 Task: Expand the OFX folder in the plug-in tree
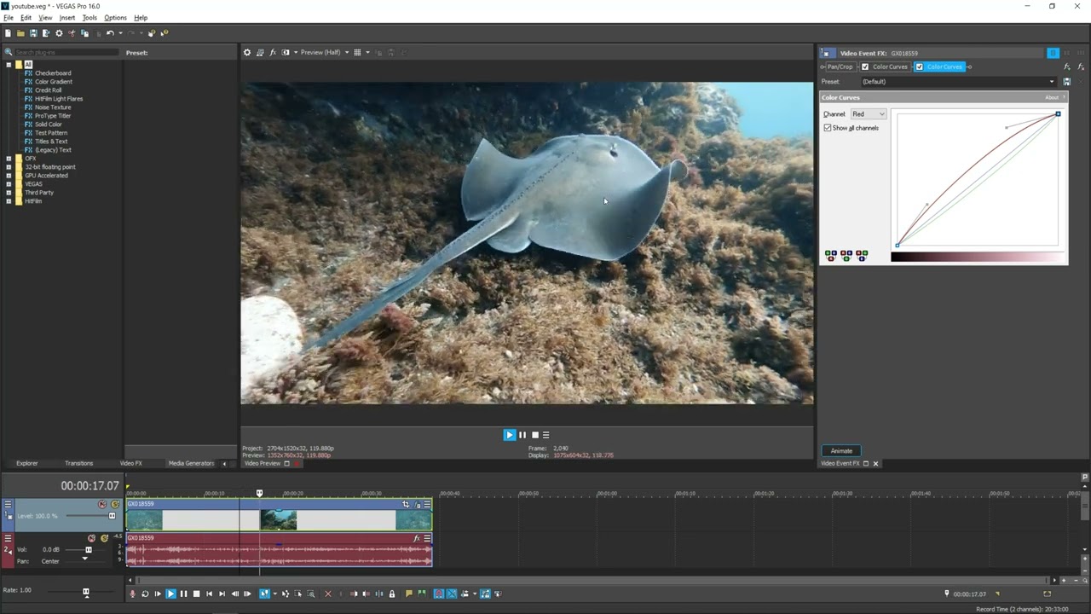9,159
